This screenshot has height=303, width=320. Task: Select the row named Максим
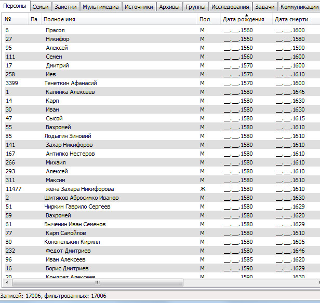[x=161, y=181]
